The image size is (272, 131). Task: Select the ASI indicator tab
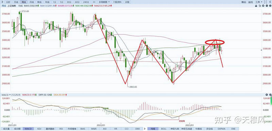coord(105,129)
